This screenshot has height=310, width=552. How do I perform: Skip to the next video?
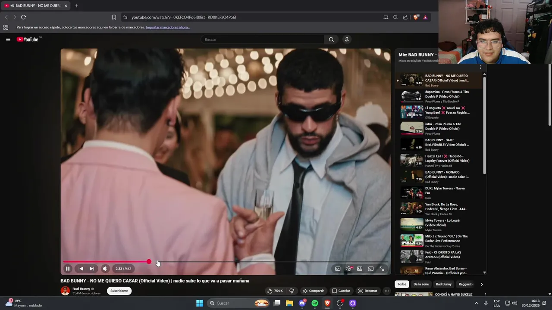pos(91,269)
